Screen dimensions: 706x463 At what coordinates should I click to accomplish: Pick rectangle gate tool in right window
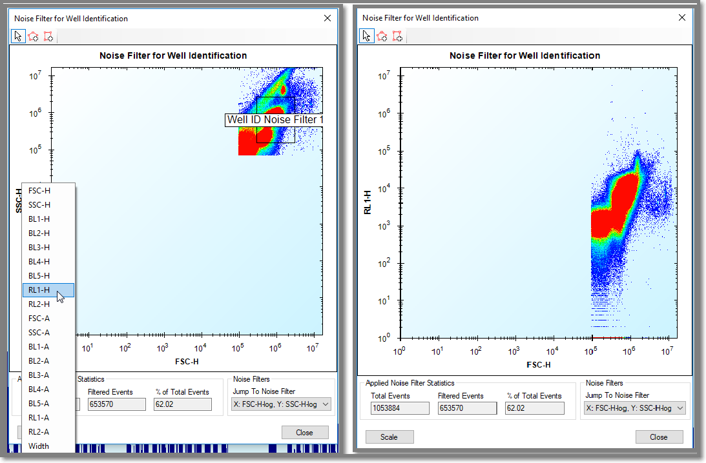click(398, 36)
